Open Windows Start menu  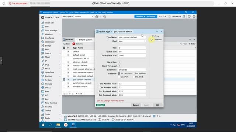pyautogui.click(x=43, y=125)
